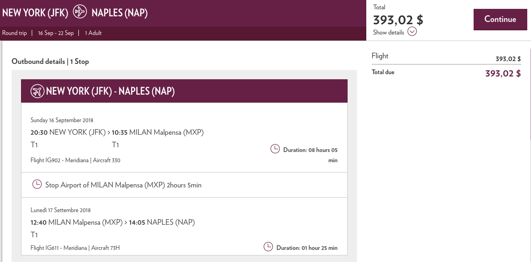Click the total price 393,02 $ at top
This screenshot has width=531, height=262.
[398, 20]
